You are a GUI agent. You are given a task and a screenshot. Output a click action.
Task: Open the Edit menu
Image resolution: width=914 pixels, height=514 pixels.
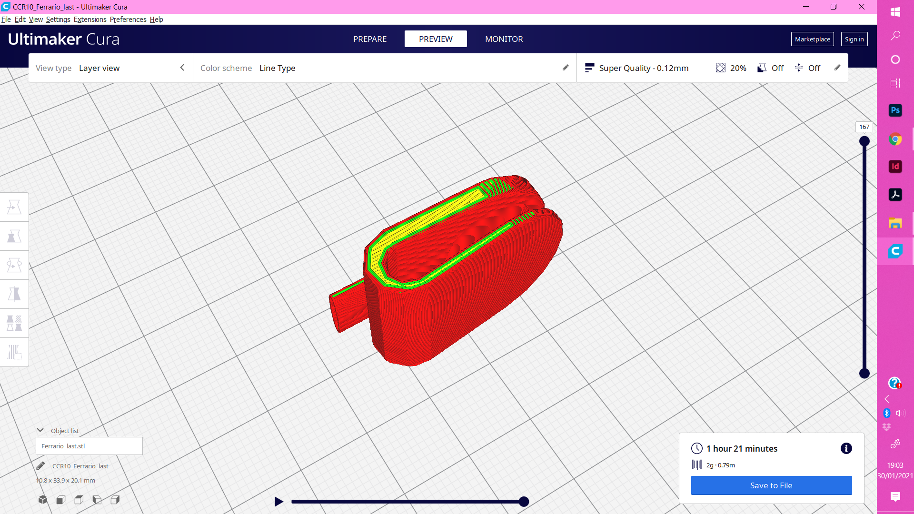click(20, 20)
